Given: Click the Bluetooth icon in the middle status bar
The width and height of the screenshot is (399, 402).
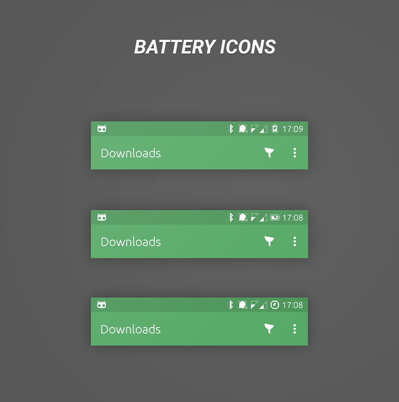Looking at the screenshot, I should [231, 217].
